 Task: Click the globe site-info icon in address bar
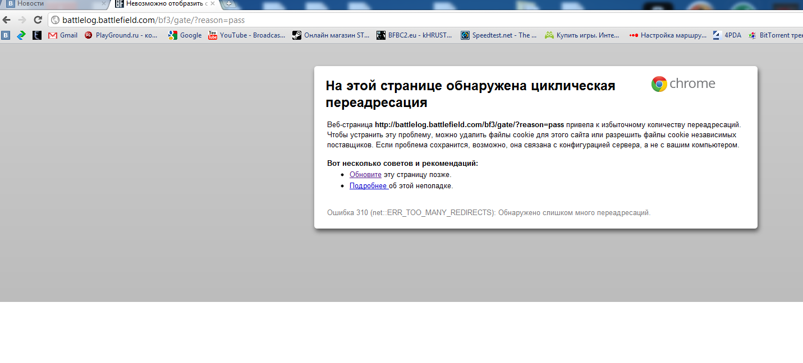tap(55, 20)
